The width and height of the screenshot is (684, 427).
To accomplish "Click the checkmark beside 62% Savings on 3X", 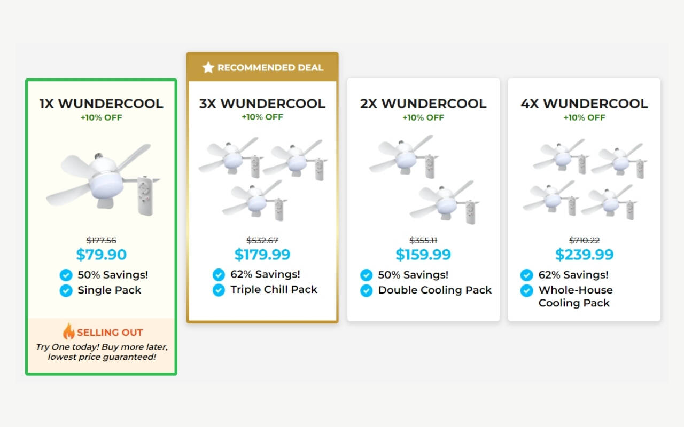I will click(x=219, y=275).
